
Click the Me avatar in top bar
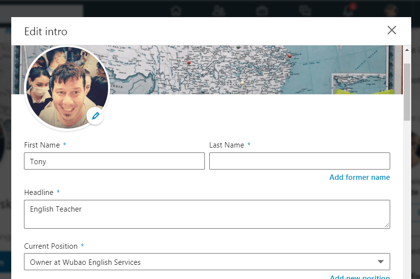(x=391, y=11)
